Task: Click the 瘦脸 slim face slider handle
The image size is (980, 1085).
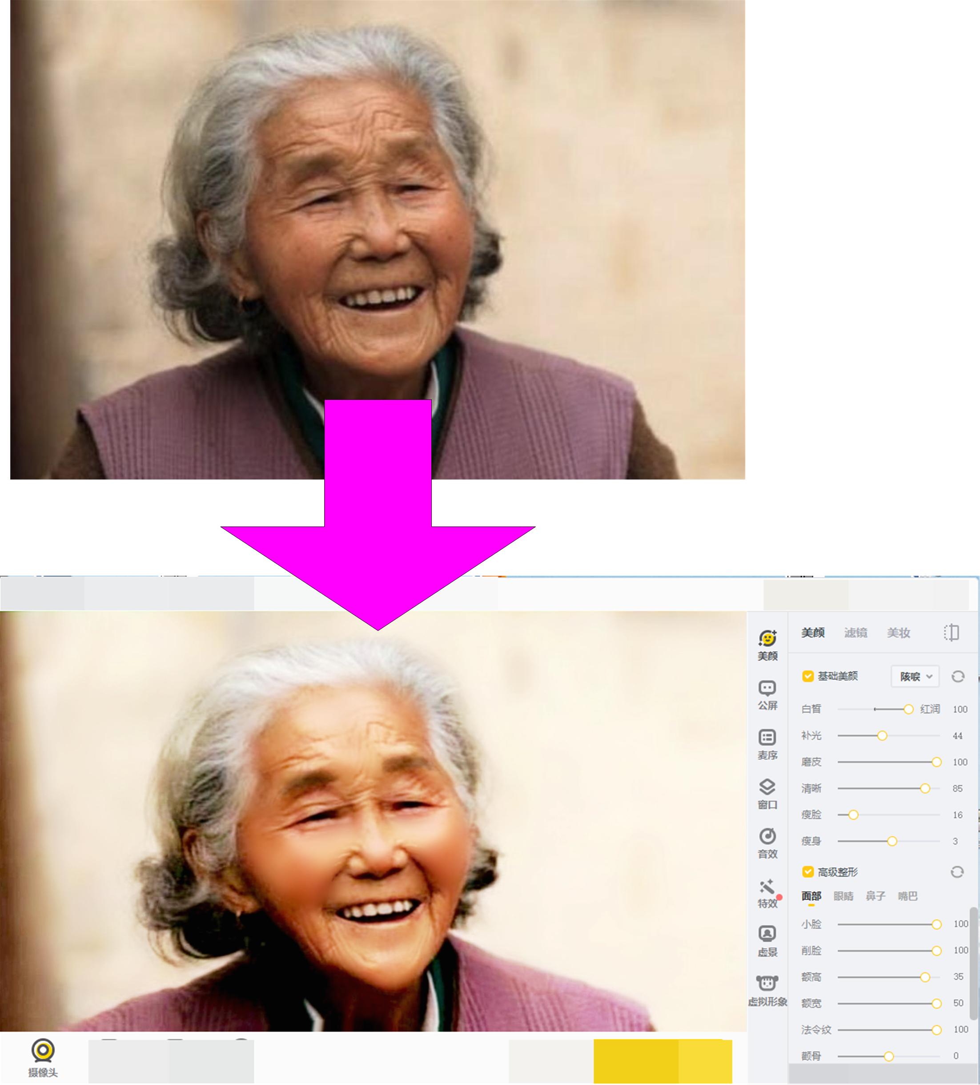Action: pyautogui.click(x=853, y=815)
